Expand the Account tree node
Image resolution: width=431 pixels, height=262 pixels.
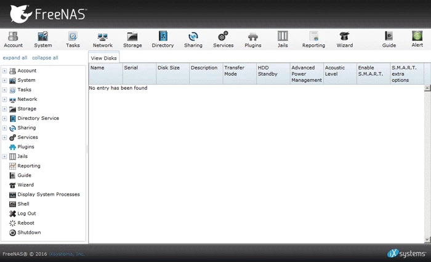click(x=4, y=71)
